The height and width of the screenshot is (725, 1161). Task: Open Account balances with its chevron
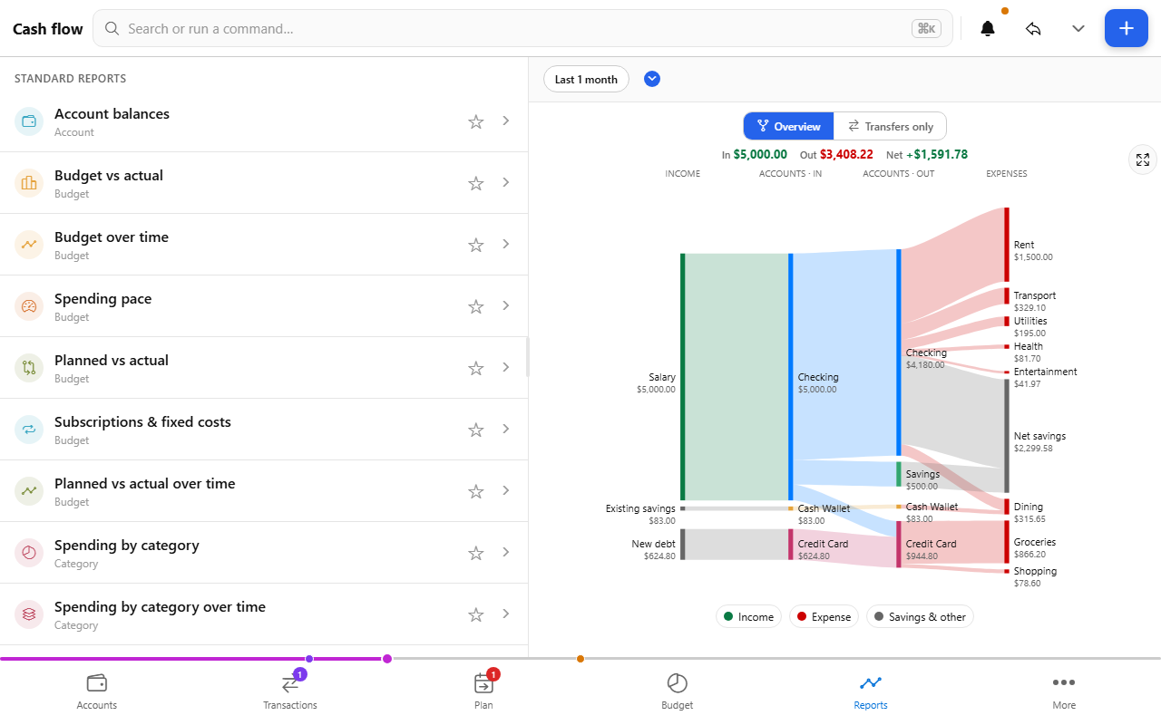pyautogui.click(x=506, y=121)
